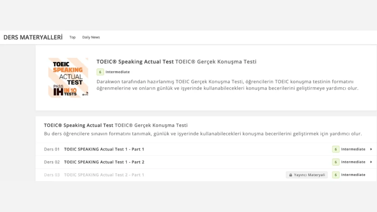Open Ders 01 TOEIC SPEAKING Actual Test 1 - Part 1
377x212 pixels.
click(206, 149)
